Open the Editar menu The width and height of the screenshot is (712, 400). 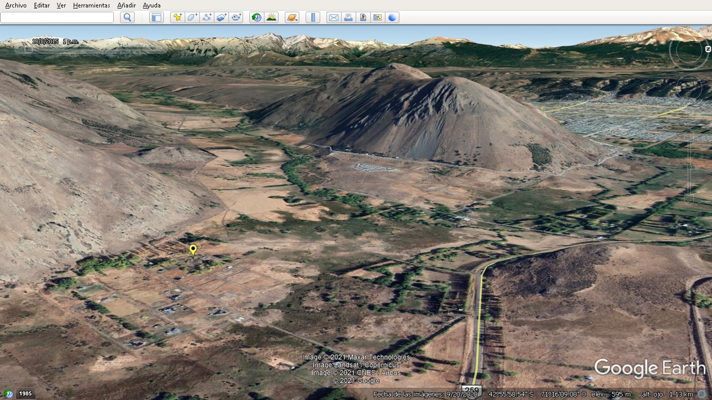42,5
